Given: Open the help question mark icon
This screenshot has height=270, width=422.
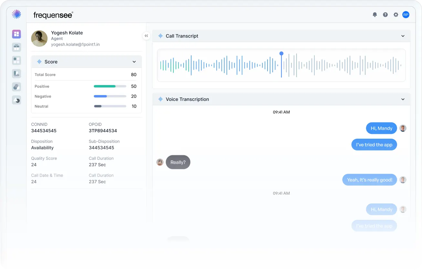Looking at the screenshot, I should click(x=385, y=15).
